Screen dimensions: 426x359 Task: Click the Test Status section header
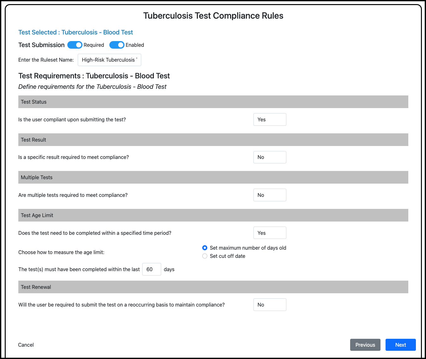tap(213, 102)
